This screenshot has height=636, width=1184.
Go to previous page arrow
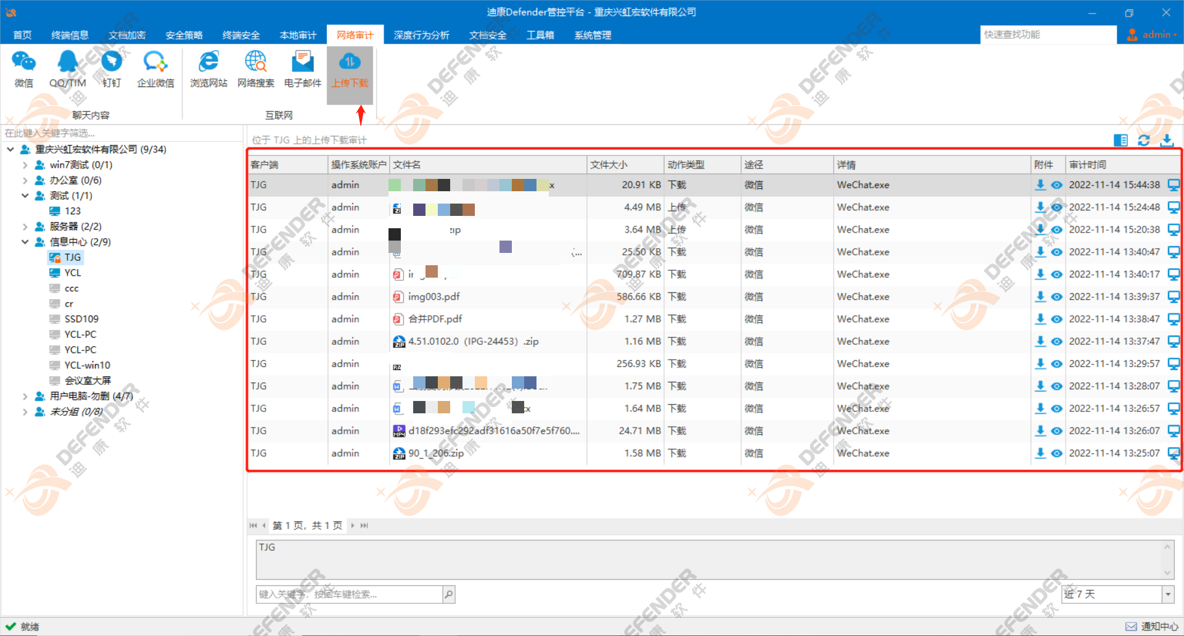click(264, 526)
